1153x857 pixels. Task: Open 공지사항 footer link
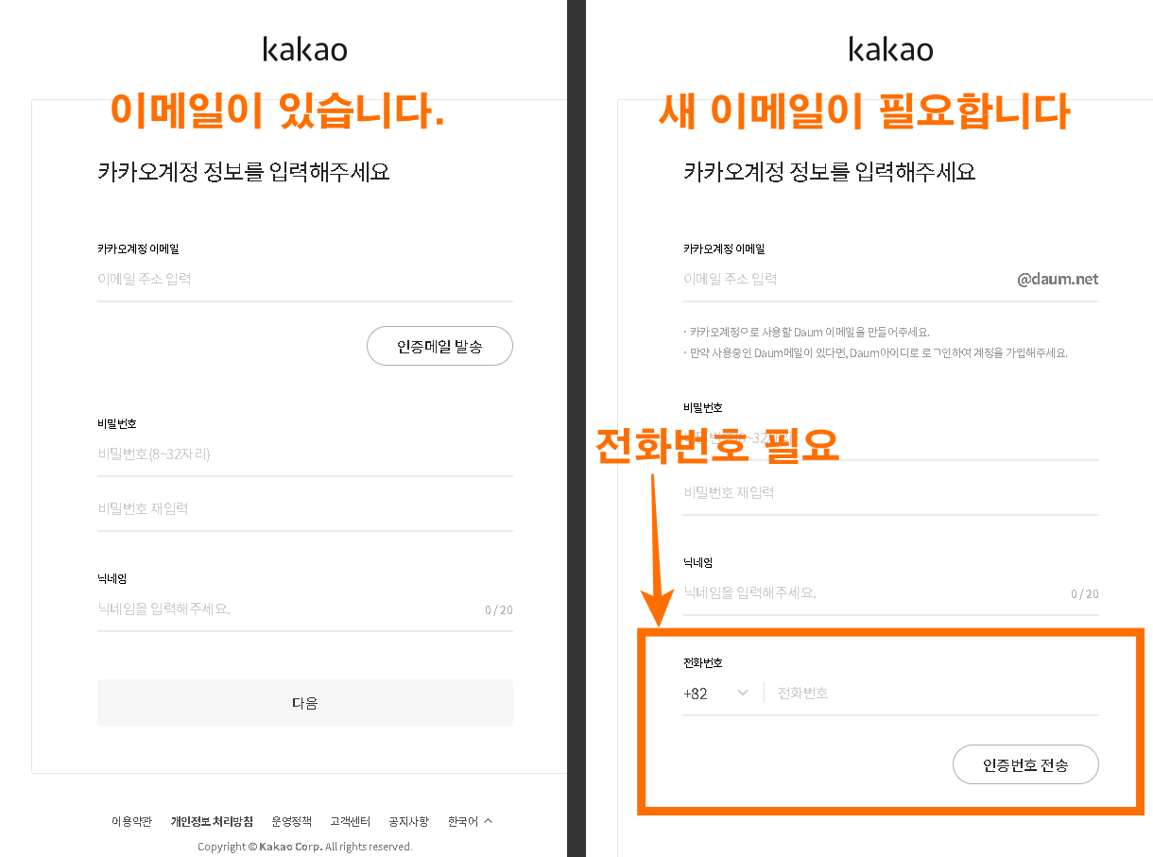tap(408, 821)
